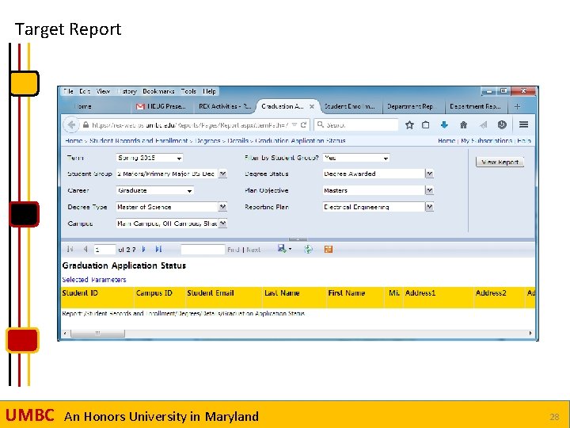The height and width of the screenshot is (428, 570).
Task: Open downloads with the blue arrow icon
Action: [444, 125]
